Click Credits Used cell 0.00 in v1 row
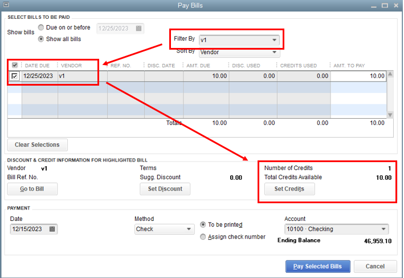 (304, 76)
